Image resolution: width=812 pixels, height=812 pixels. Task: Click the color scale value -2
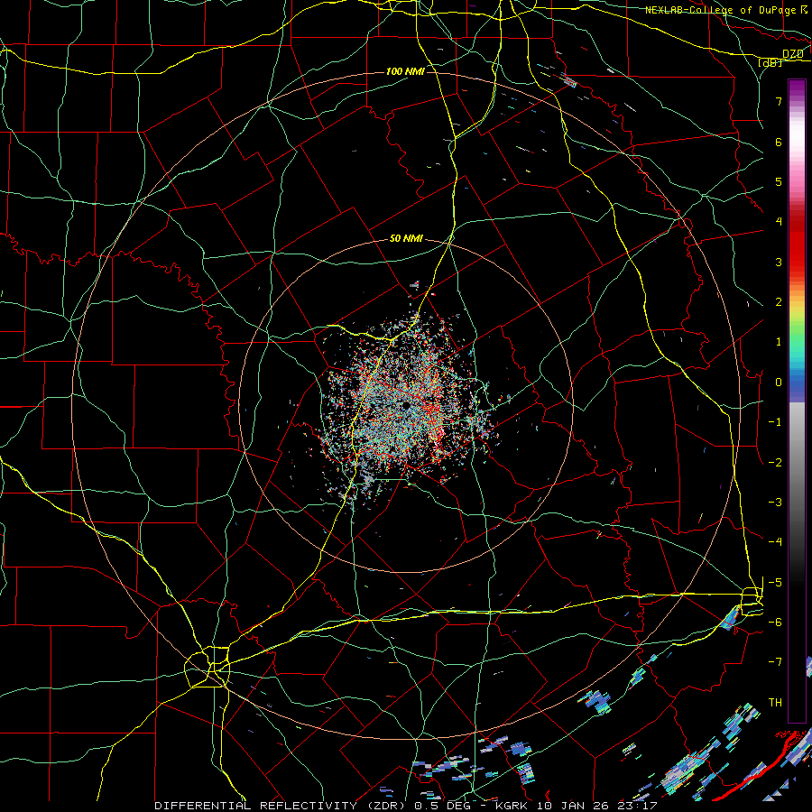coord(775,462)
